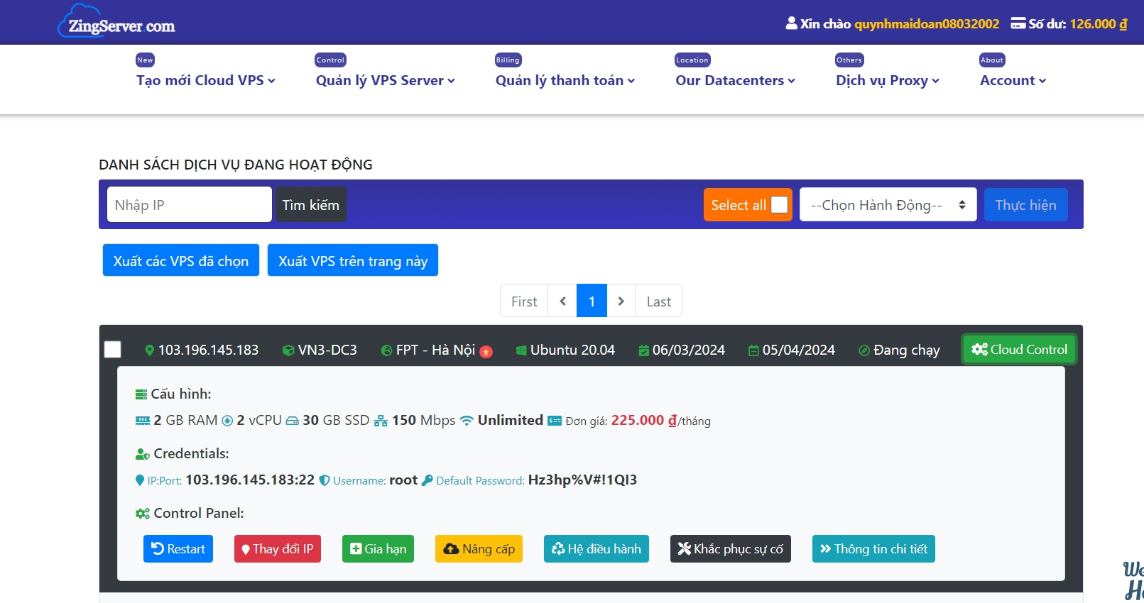Click the server icon beside Cấu hình
The image size is (1144, 603).
pos(141,394)
